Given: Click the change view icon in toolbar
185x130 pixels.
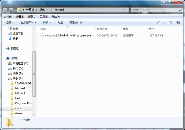Looking at the screenshot, I should pyautogui.click(x=159, y=23).
